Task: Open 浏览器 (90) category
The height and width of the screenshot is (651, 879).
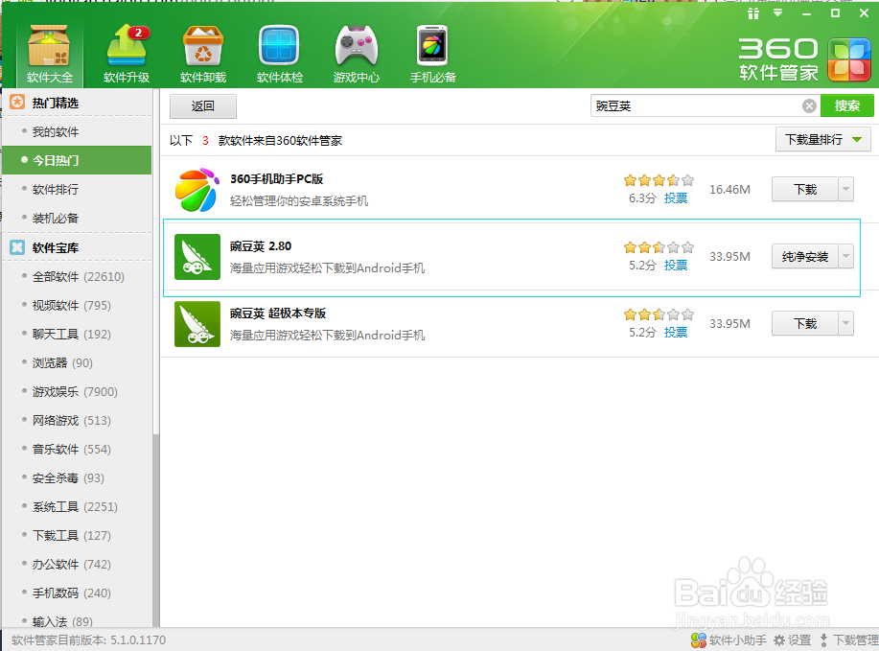Action: (x=77, y=362)
